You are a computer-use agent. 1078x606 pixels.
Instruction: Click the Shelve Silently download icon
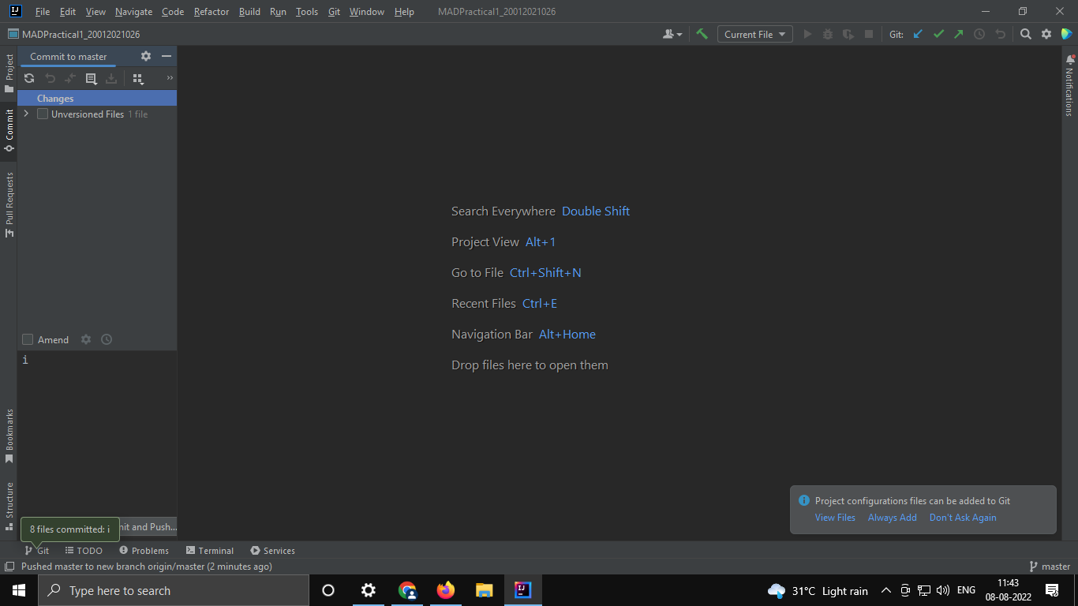coord(111,78)
